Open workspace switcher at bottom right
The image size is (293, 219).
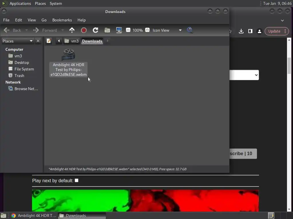tap(271, 216)
